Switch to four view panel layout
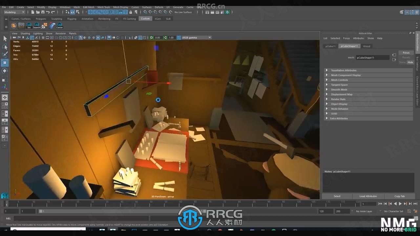Image resolution: width=420 pixels, height=236 pixels. pyautogui.click(x=5, y=106)
